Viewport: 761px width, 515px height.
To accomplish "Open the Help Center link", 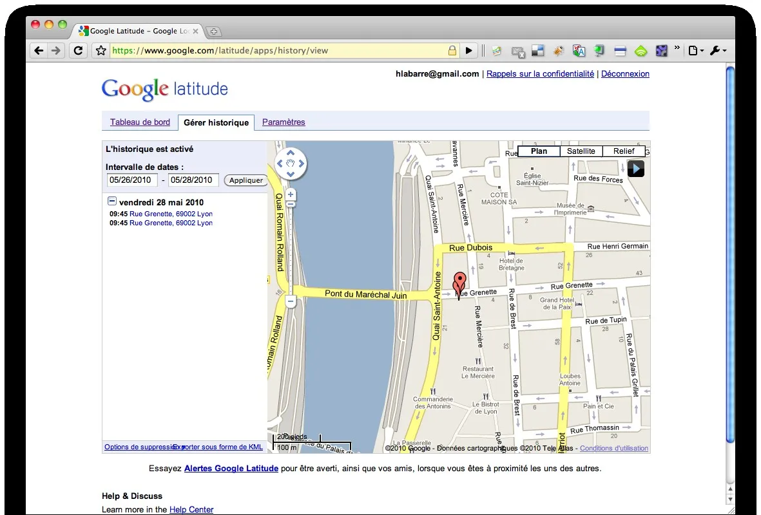I will (191, 510).
